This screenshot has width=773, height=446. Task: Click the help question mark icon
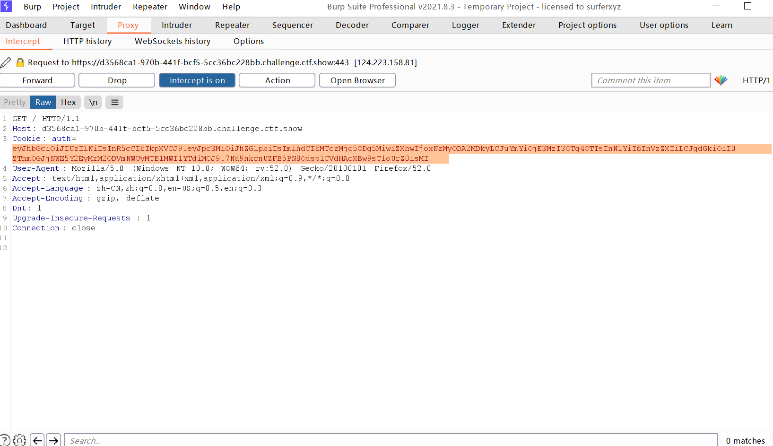(x=5, y=440)
